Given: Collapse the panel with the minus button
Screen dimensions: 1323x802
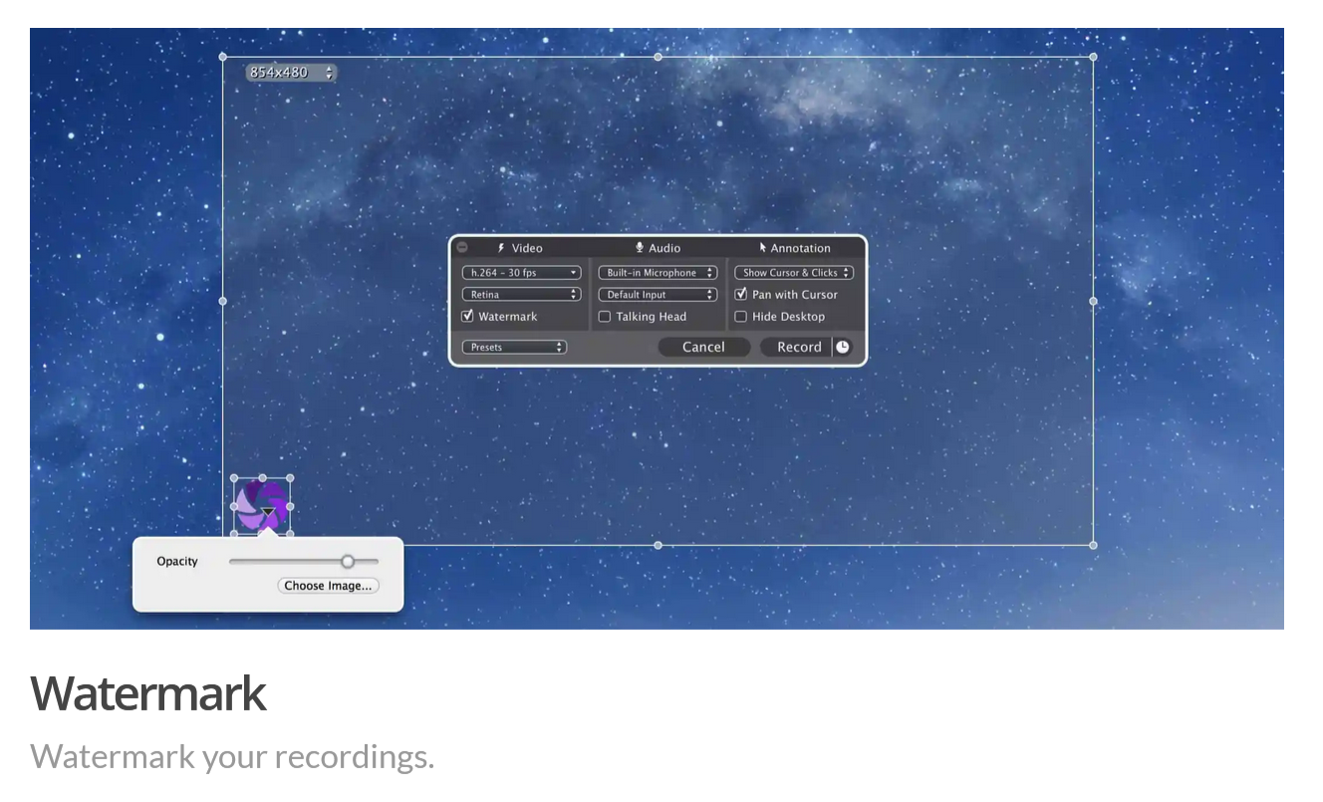Looking at the screenshot, I should [462, 247].
